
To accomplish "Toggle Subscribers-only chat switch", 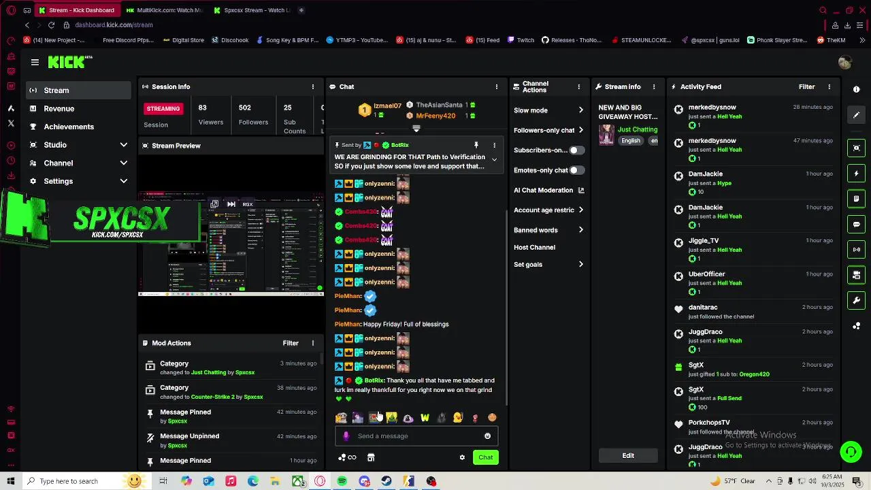I will coord(576,150).
